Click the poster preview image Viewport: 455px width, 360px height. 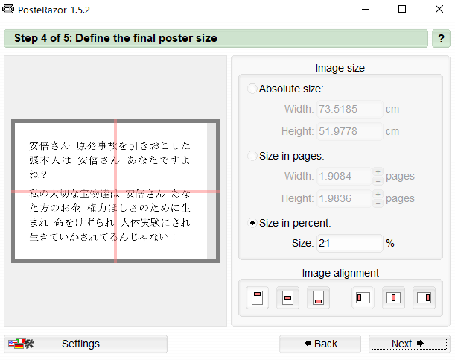pos(115,192)
